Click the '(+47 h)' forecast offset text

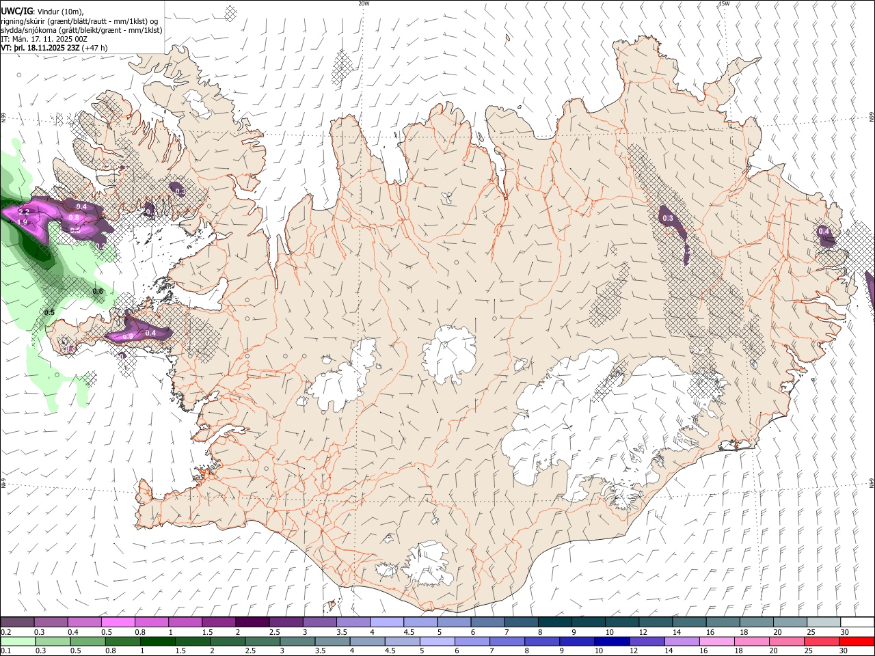pyautogui.click(x=94, y=48)
